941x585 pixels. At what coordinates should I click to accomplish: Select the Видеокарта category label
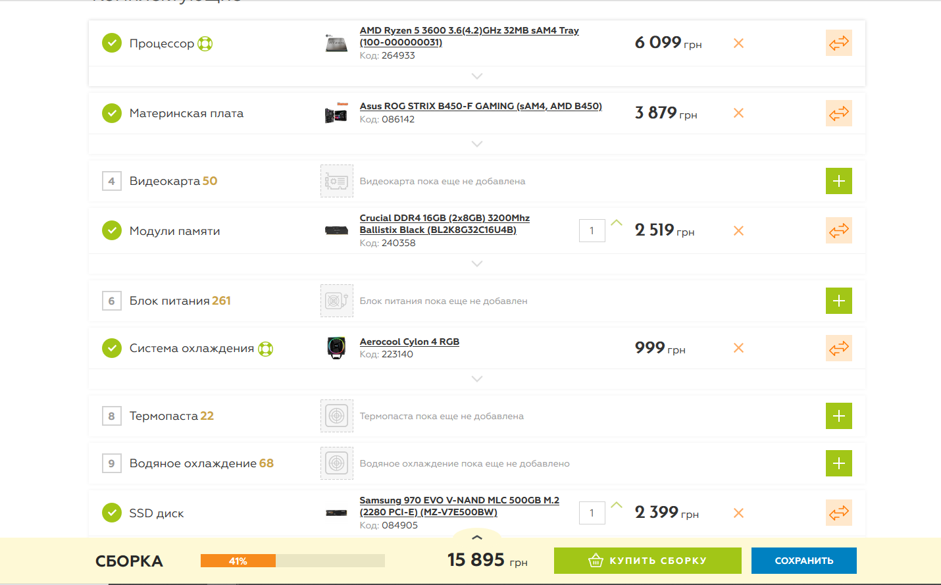point(166,181)
